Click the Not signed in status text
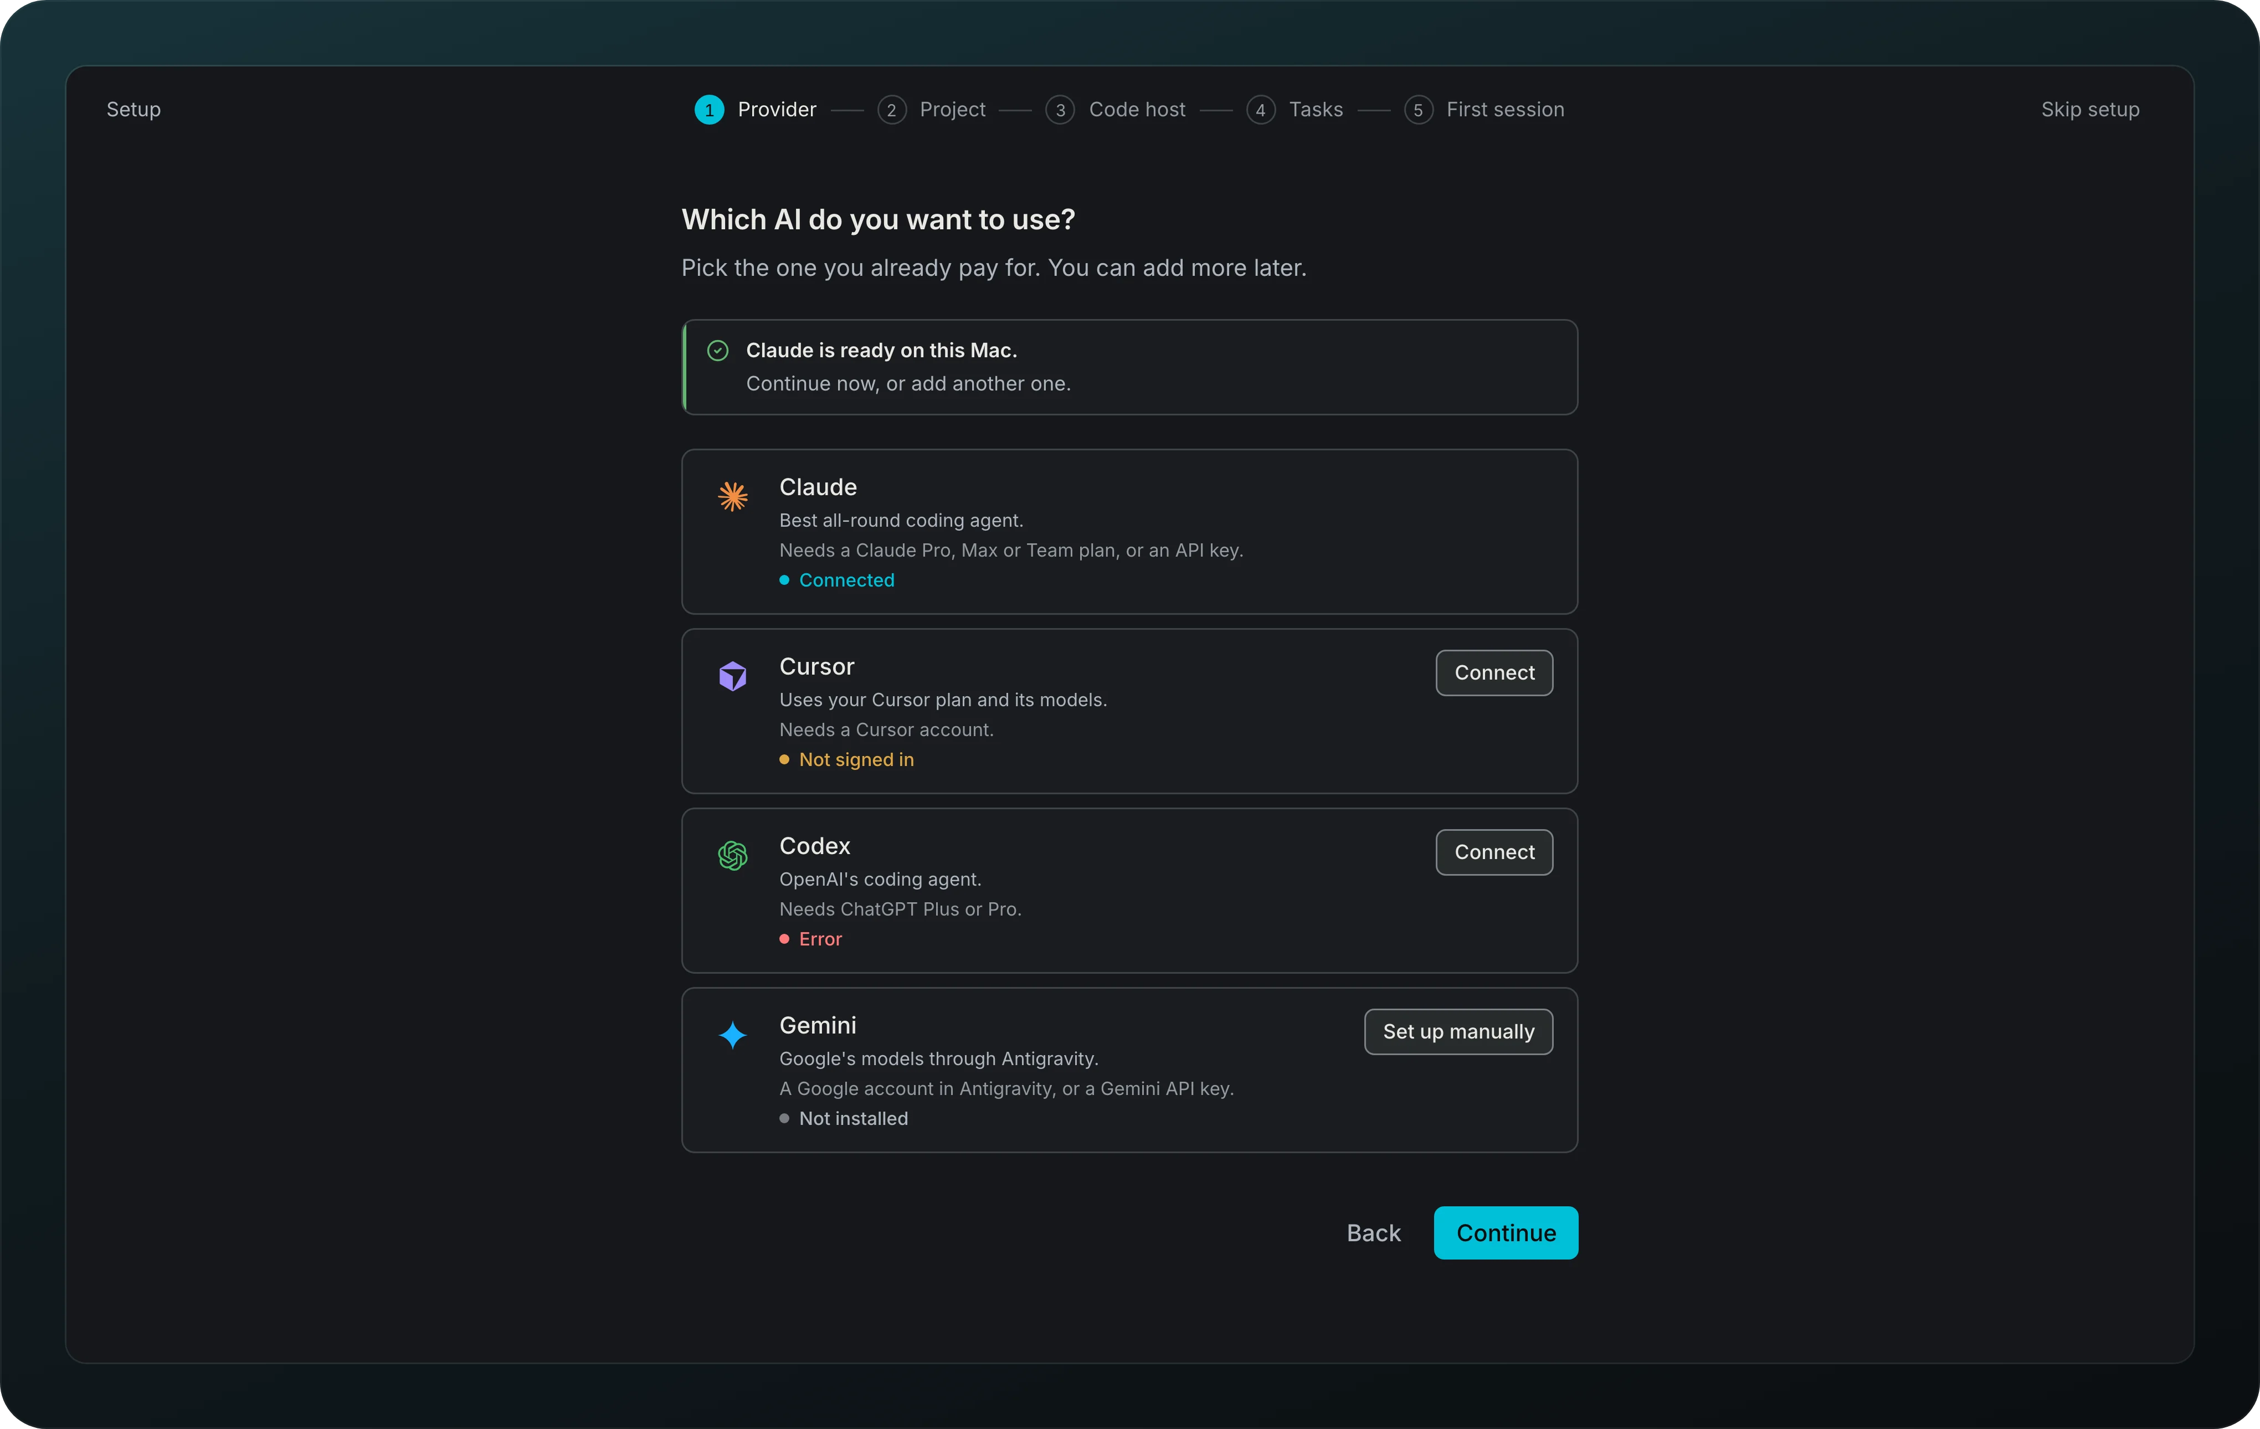The image size is (2260, 1429). click(x=856, y=759)
